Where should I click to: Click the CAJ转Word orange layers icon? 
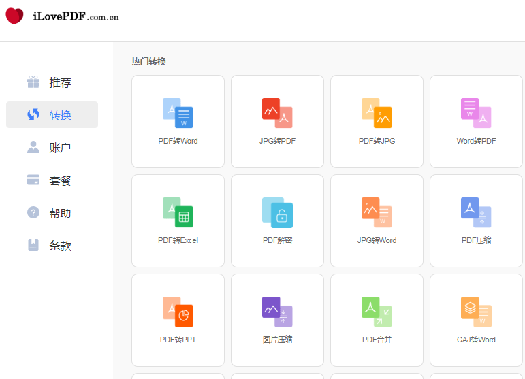pyautogui.click(x=476, y=312)
